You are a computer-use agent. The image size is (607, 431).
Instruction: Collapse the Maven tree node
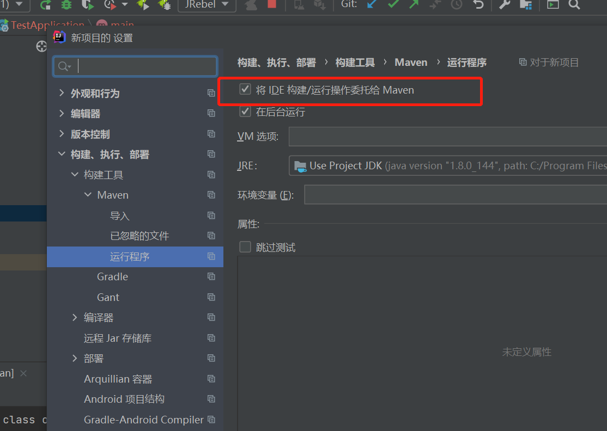(88, 194)
